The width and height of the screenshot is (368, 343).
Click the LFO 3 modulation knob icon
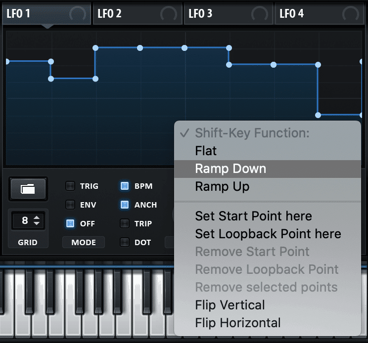click(x=260, y=14)
